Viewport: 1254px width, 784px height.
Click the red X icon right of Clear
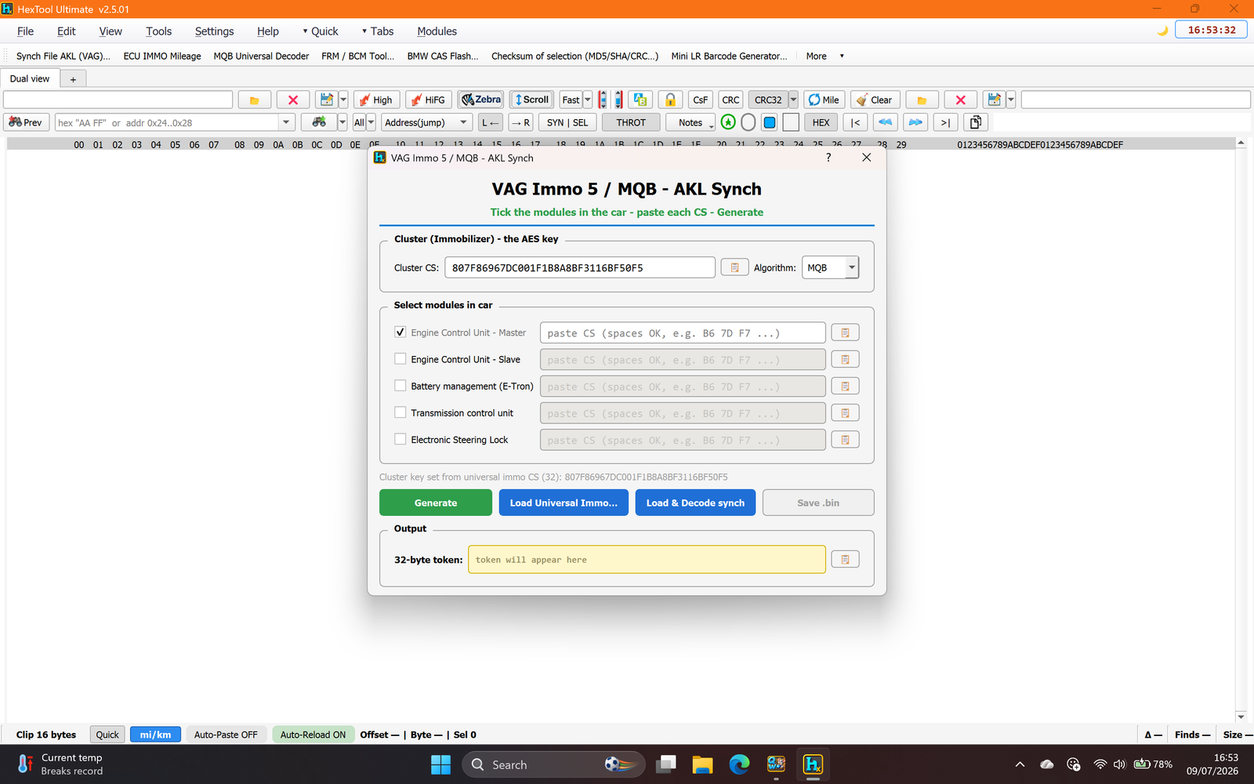click(x=960, y=100)
